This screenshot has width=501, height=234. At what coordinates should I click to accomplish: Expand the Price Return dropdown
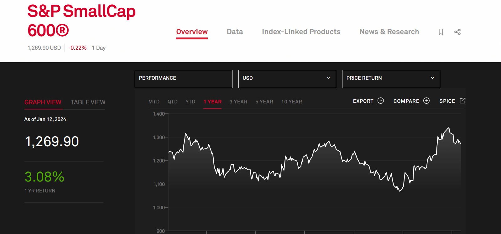pos(391,79)
